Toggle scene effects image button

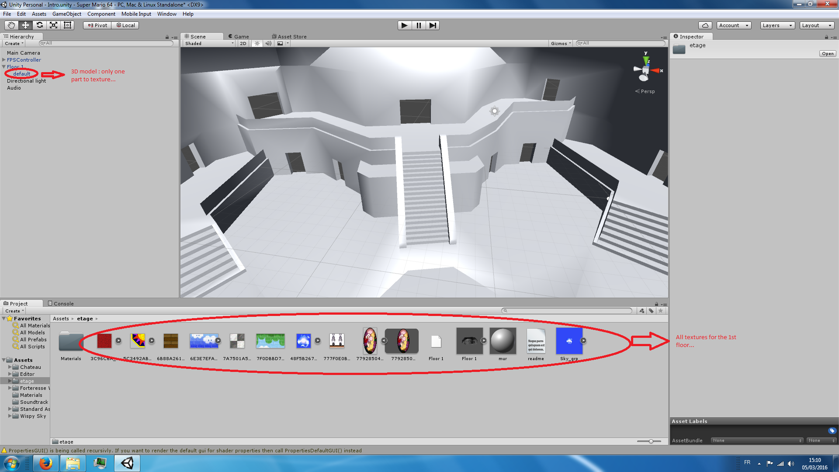[280, 43]
